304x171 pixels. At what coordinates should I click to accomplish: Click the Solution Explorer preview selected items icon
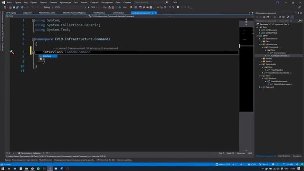tap(292, 17)
